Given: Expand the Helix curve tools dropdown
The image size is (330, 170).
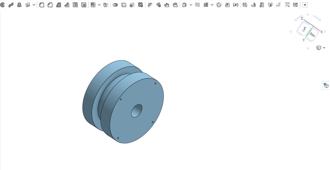Looking at the screenshot, I should tap(212, 5).
